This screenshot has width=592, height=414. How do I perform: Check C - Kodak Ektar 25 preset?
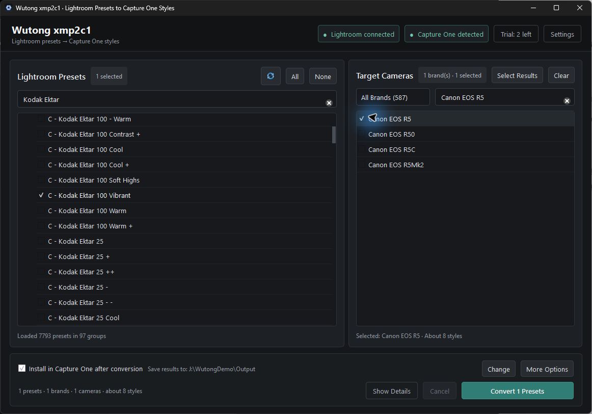click(x=41, y=241)
